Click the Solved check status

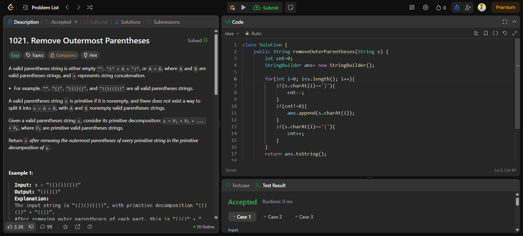point(197,41)
